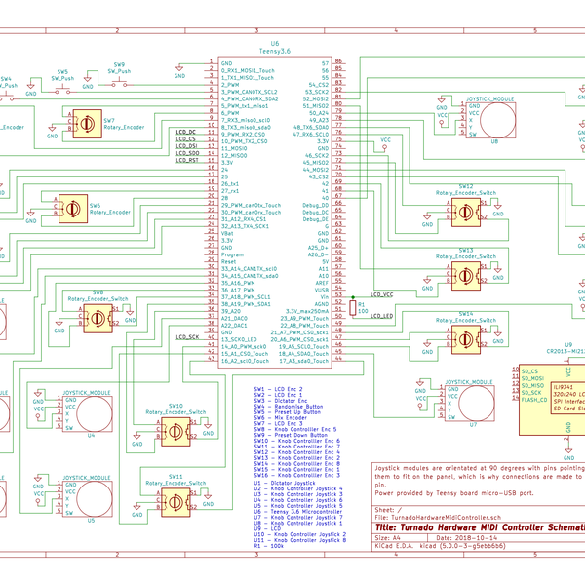This screenshot has width=585, height=585.
Task: Click the U6 reference label
Action: [275, 43]
